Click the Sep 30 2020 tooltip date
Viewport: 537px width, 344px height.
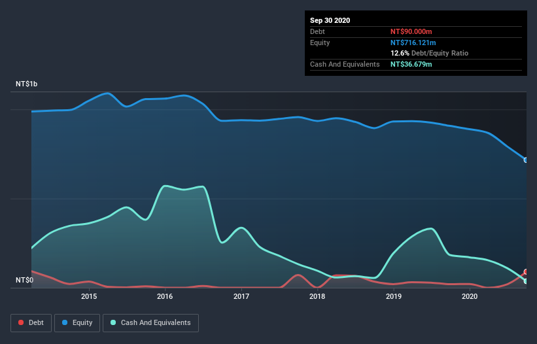tap(330, 20)
